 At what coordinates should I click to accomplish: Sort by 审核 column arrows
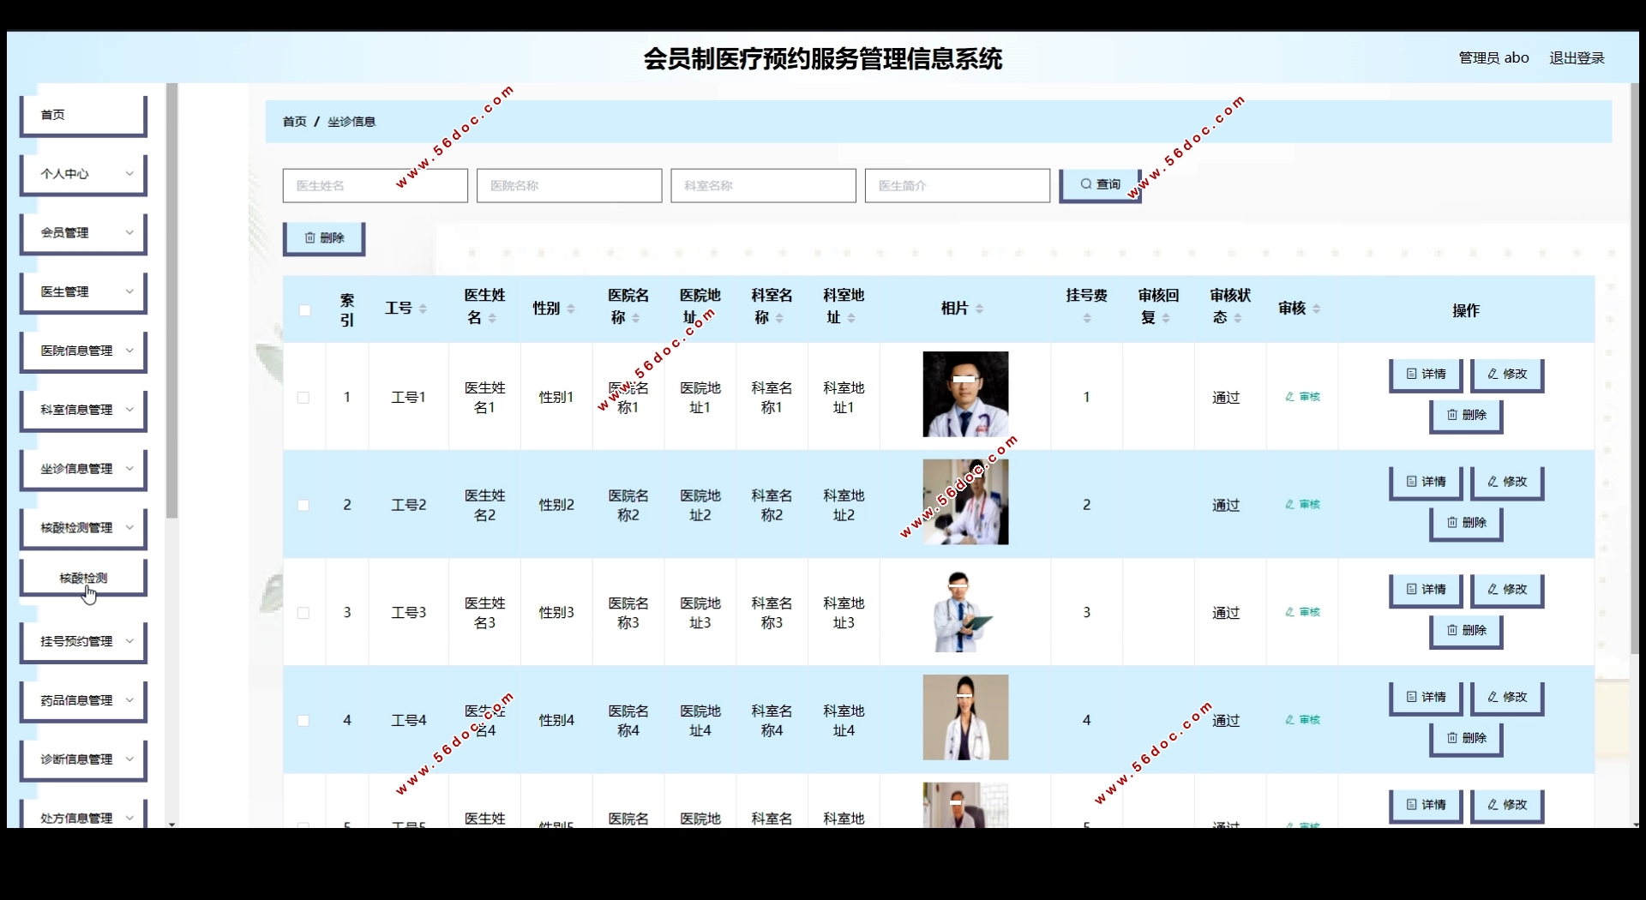(x=1316, y=309)
